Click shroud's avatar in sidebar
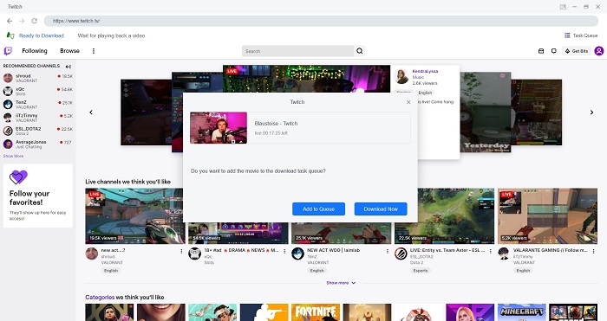 tap(8, 78)
